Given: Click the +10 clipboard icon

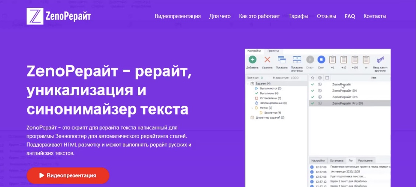Looking at the screenshot, I should coord(343,60).
